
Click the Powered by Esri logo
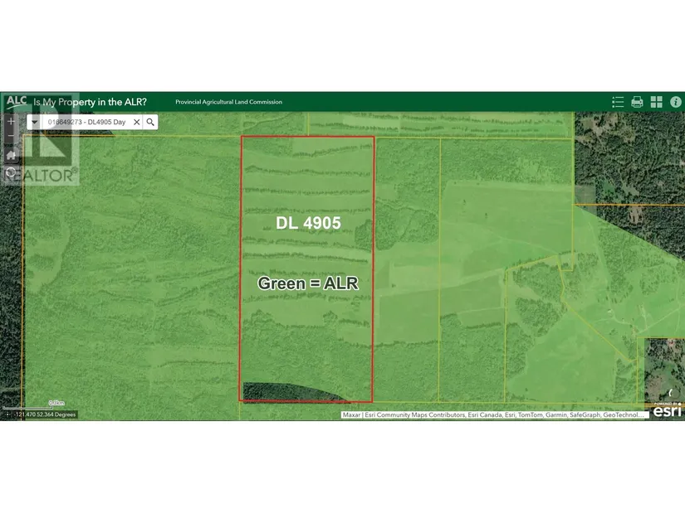(667, 410)
